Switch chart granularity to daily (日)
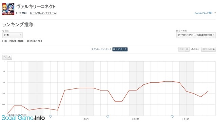 (187, 49)
